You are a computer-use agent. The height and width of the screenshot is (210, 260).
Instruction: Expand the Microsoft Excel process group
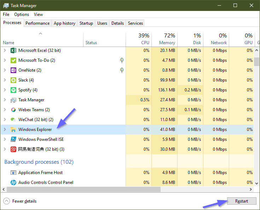[x=5, y=50]
